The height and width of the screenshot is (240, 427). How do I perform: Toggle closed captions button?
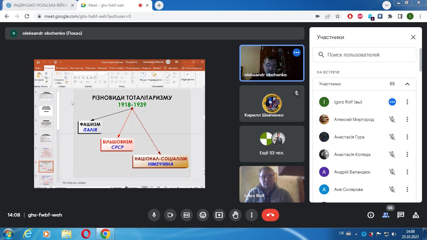(187, 215)
